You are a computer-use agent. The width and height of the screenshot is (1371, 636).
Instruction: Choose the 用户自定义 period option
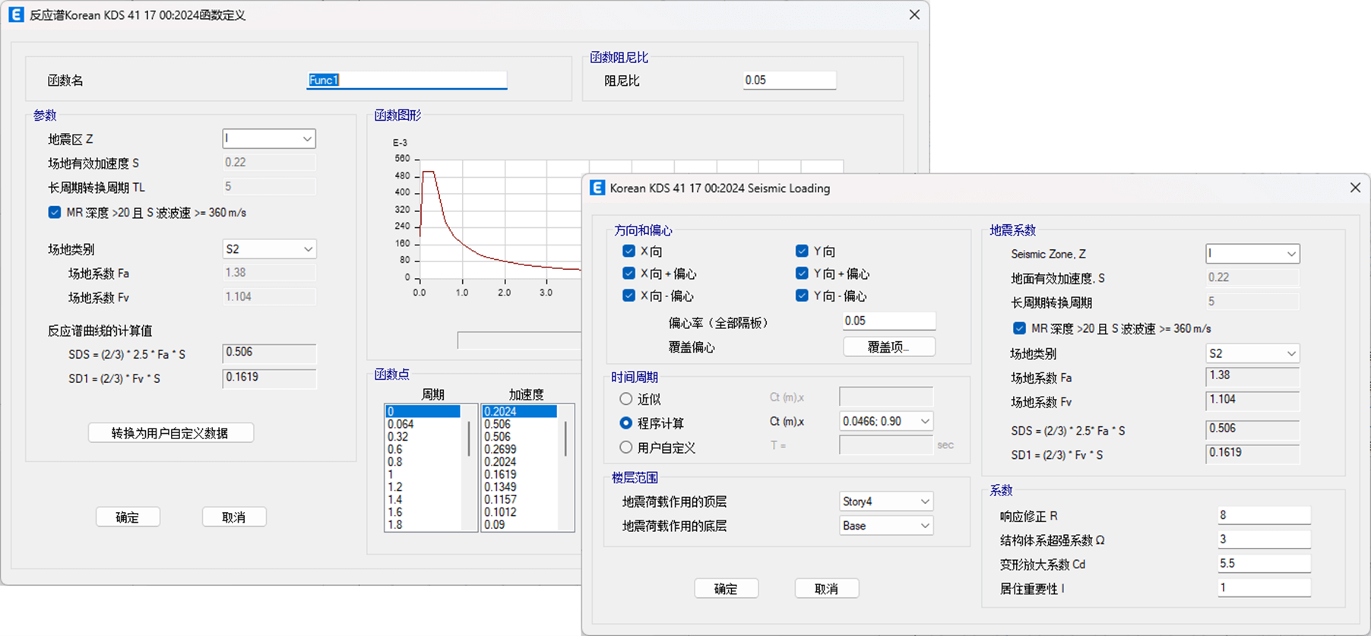(625, 448)
